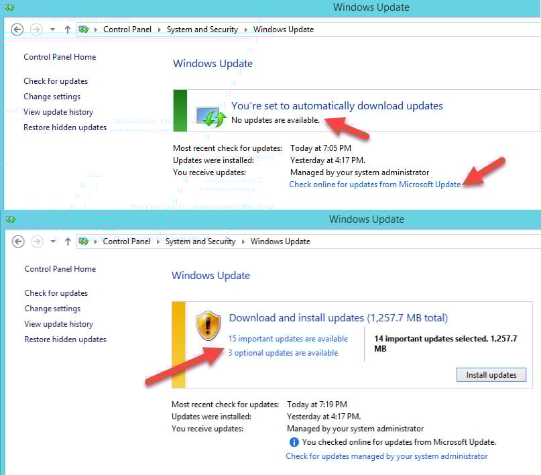541x475 pixels.
Task: Click Up arrow in lower window address bar
Action: (68, 242)
